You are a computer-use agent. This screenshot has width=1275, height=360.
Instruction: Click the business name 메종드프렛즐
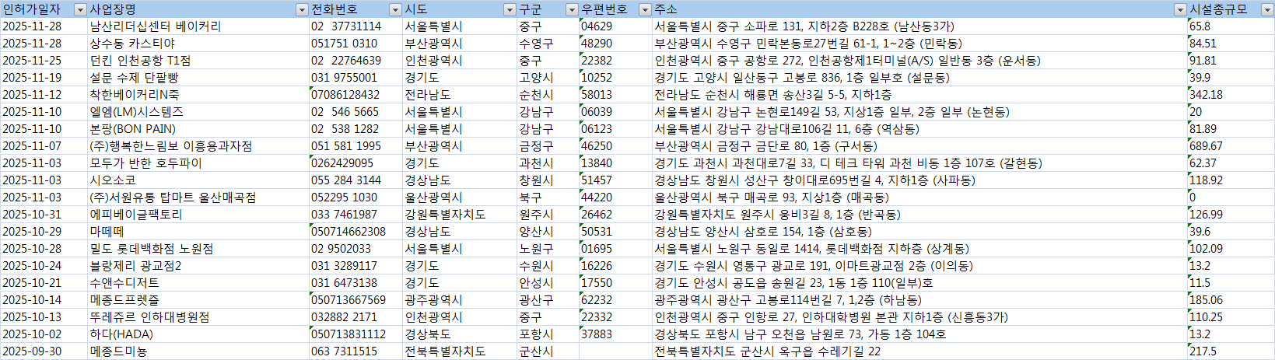tap(198, 300)
